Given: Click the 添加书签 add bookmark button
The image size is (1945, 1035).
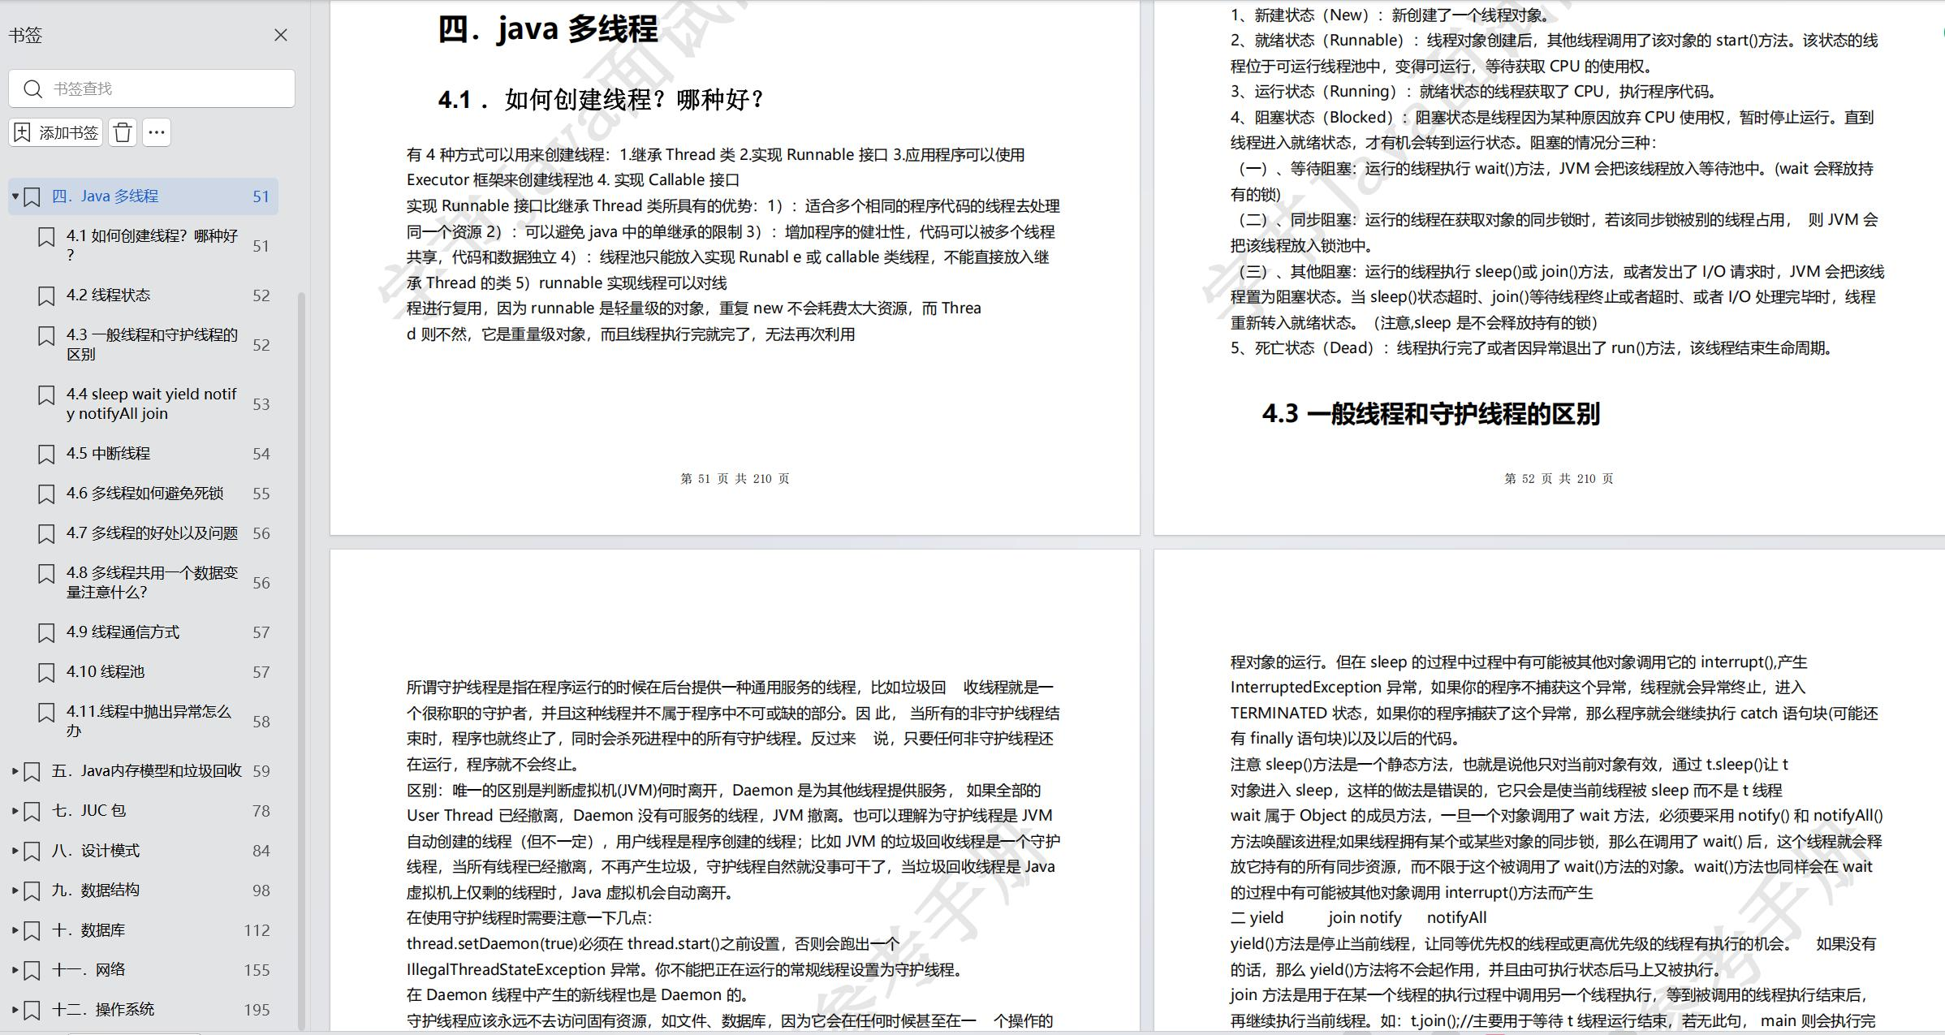Looking at the screenshot, I should point(56,132).
